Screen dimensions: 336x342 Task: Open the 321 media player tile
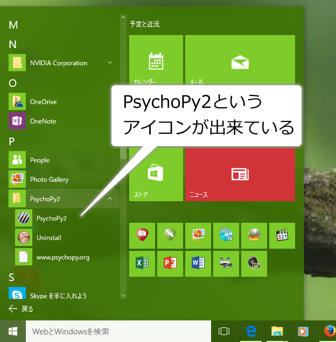pos(282,236)
